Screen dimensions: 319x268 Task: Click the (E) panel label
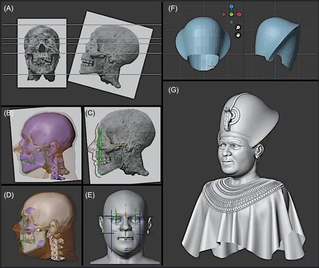(90, 195)
